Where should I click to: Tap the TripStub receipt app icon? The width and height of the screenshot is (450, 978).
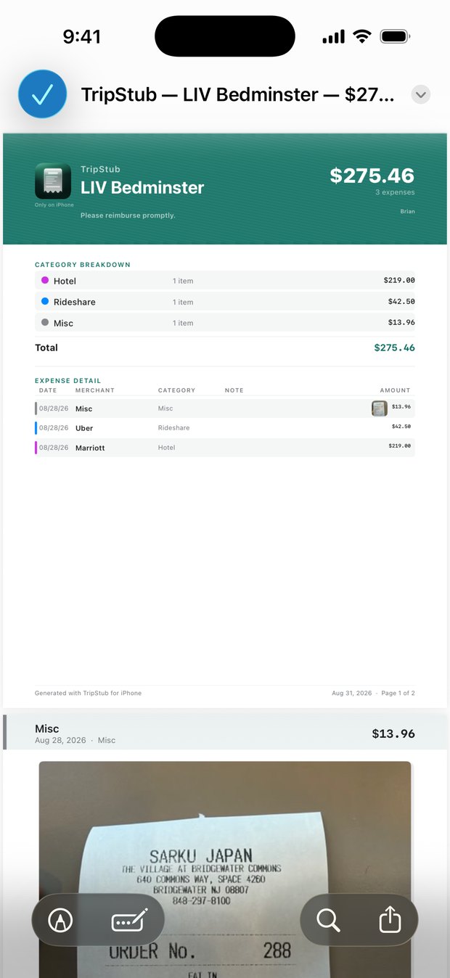pyautogui.click(x=53, y=181)
